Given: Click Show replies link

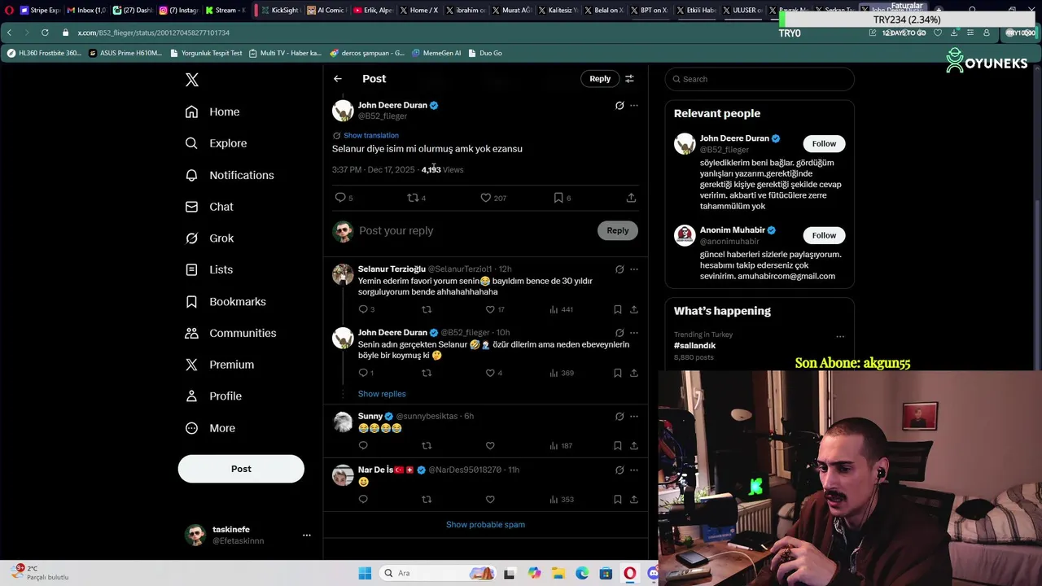Looking at the screenshot, I should coord(382,394).
